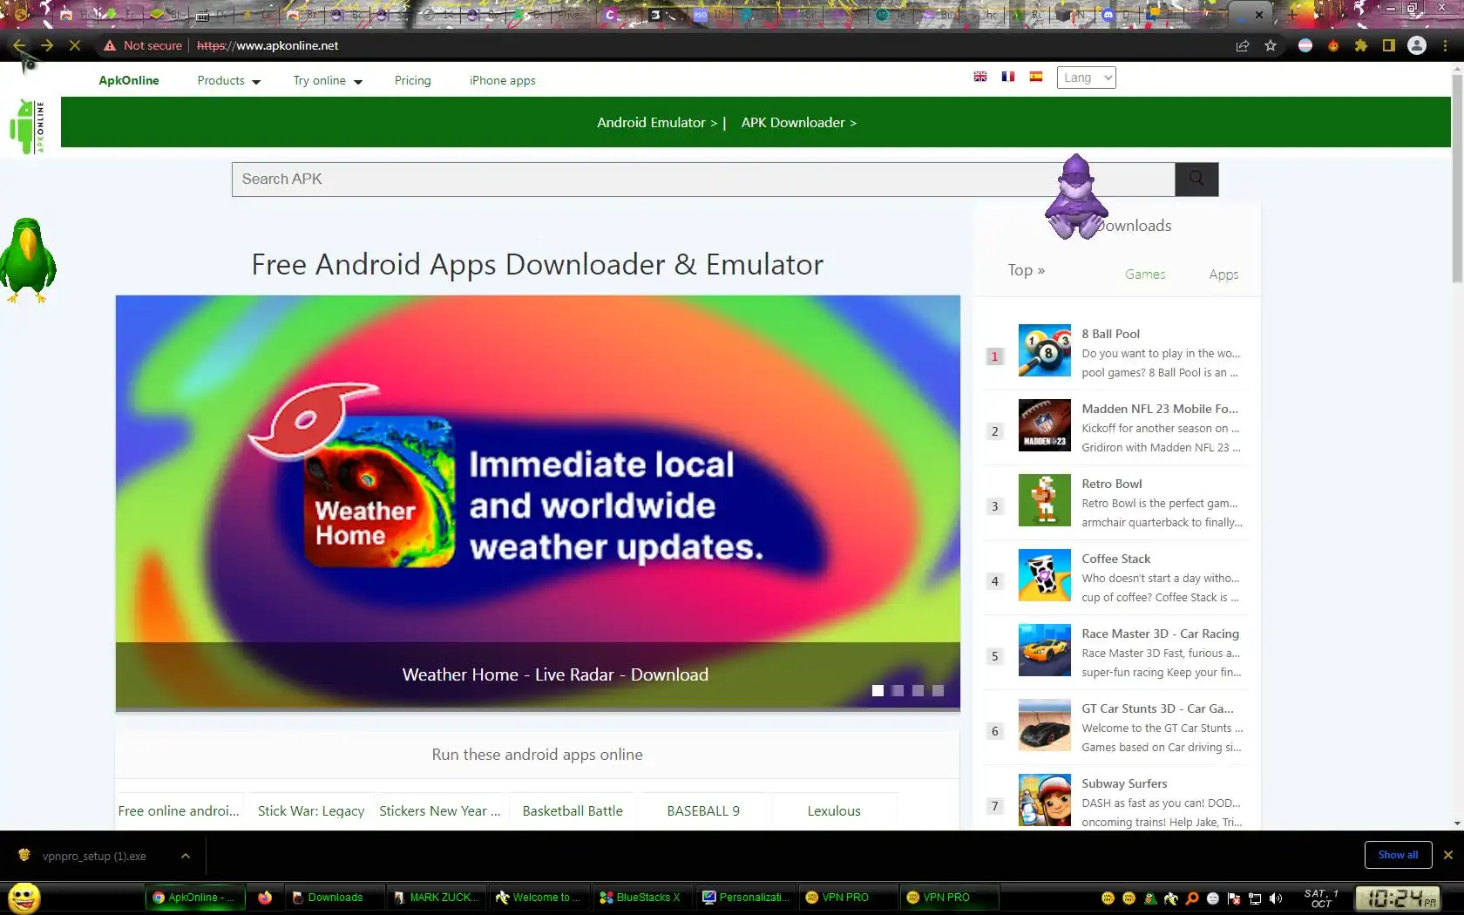Viewport: 1464px width, 915px height.
Task: Select the fourth carousel slide indicator
Action: (938, 691)
